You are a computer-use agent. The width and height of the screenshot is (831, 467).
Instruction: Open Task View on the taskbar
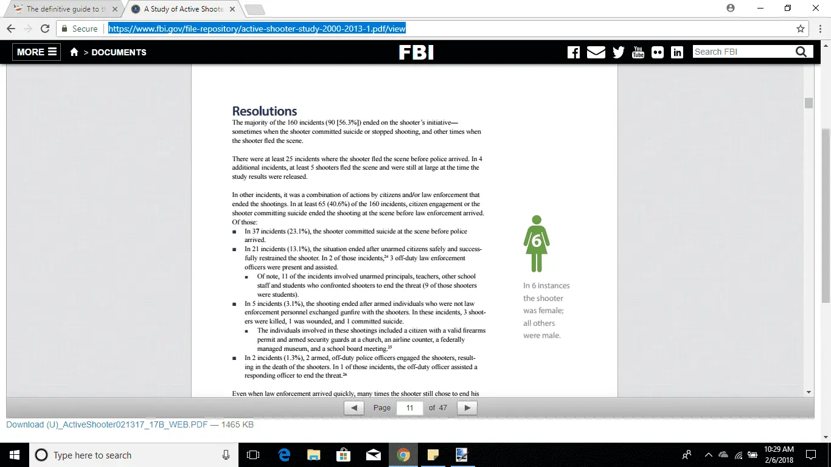point(252,455)
